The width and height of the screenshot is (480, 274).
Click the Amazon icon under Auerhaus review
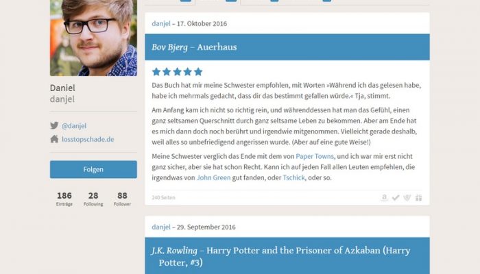[384, 197]
